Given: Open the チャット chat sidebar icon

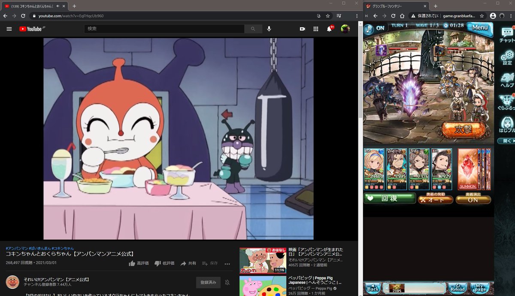Looking at the screenshot, I should [507, 35].
